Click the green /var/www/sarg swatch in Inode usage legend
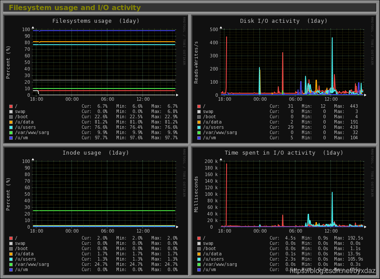This screenshot has width=380, height=279. (11, 265)
